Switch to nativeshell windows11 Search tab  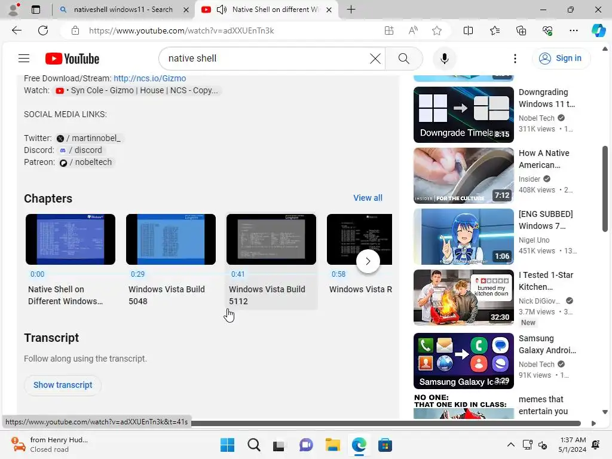tap(123, 10)
